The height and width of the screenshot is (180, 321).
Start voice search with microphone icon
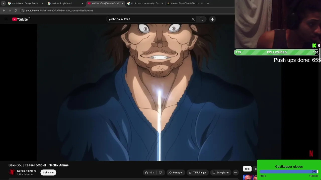click(212, 19)
